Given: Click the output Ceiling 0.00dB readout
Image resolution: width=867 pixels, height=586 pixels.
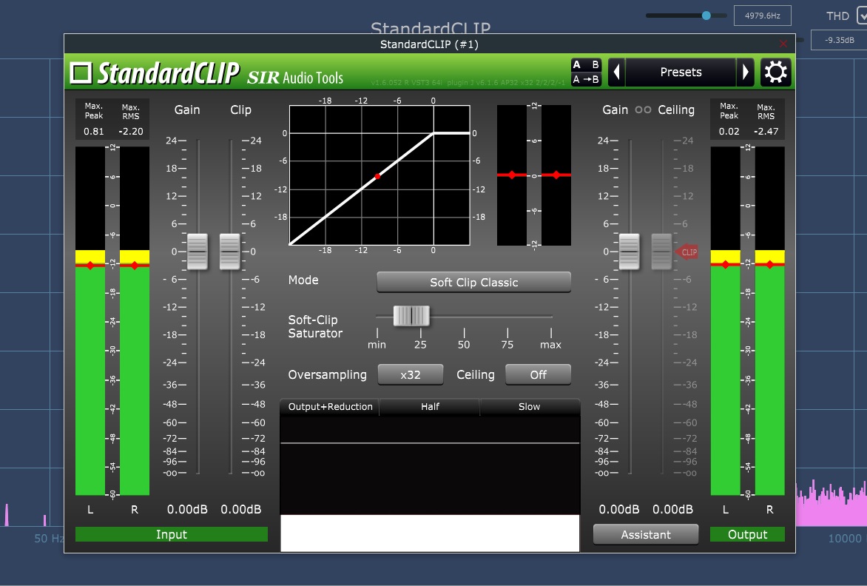Looking at the screenshot, I should pos(673,509).
